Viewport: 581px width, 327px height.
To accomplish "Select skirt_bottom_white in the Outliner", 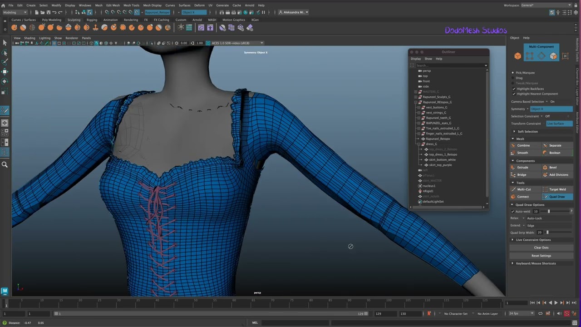I will (x=442, y=160).
